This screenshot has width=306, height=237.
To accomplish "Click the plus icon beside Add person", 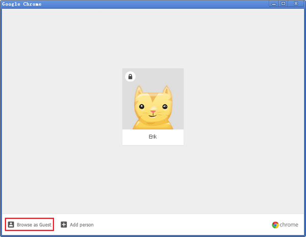I will (x=64, y=224).
